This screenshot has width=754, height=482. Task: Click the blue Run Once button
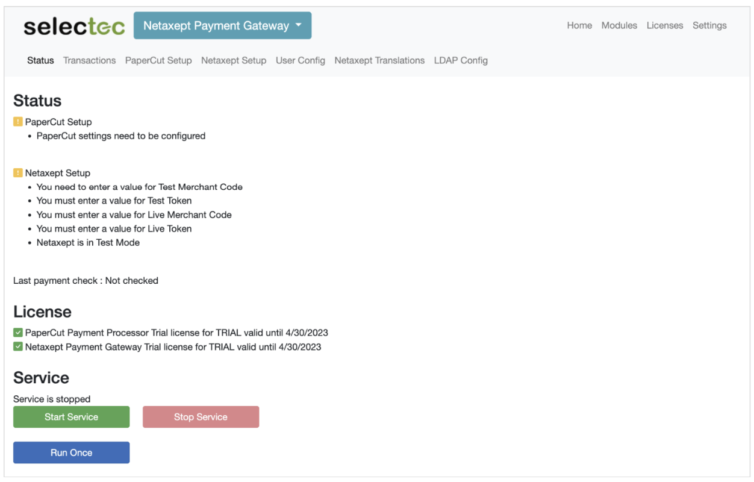point(71,452)
